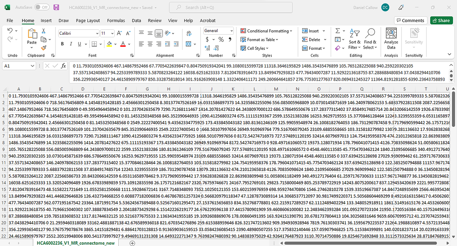Click the Format Painter brush icon
Viewport: 457px width, 246px height.
point(44,47)
